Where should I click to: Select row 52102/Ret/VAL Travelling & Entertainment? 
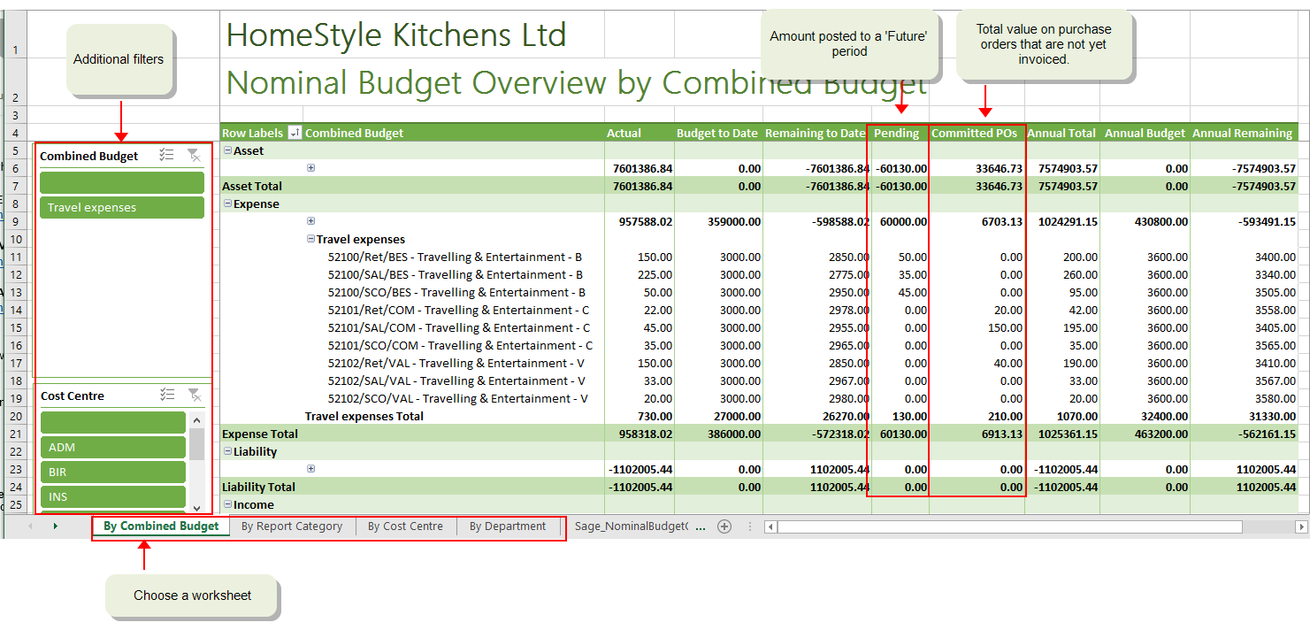point(456,363)
